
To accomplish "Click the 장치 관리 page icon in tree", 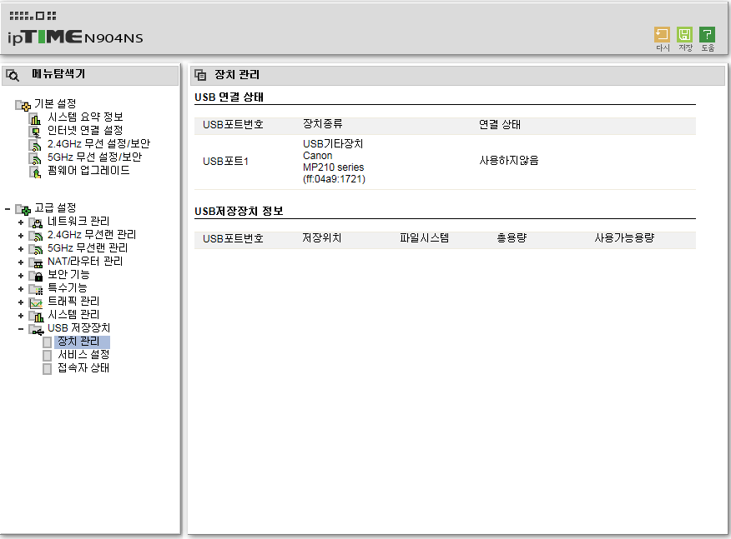I will coord(47,342).
